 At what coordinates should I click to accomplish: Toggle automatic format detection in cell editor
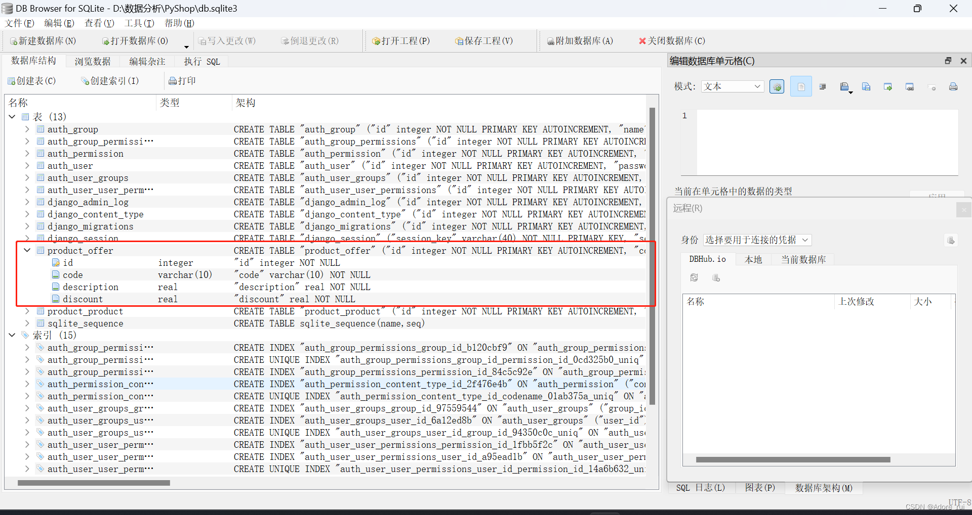(x=777, y=86)
